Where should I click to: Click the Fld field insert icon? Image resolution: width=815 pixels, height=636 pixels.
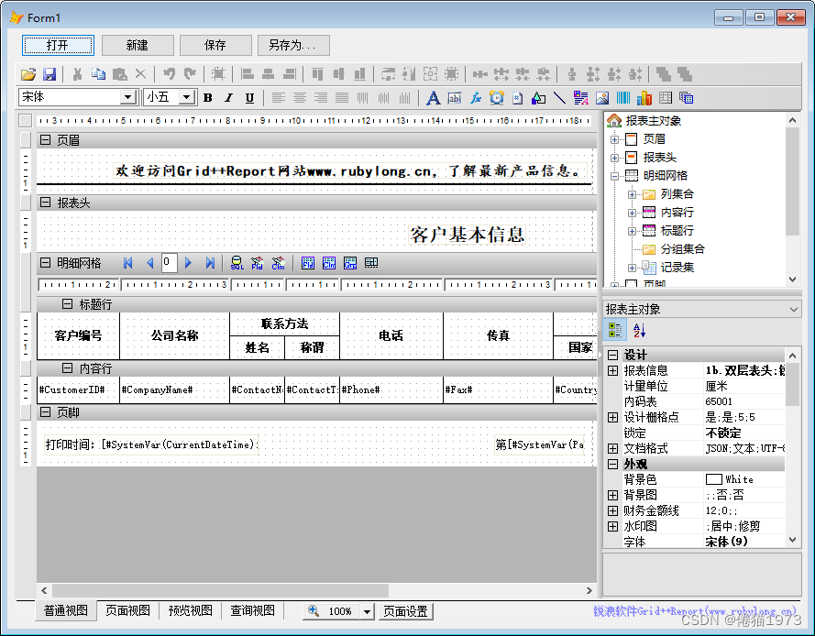point(258,263)
